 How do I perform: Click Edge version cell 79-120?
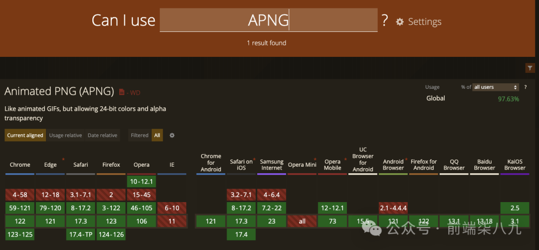pyautogui.click(x=50, y=208)
